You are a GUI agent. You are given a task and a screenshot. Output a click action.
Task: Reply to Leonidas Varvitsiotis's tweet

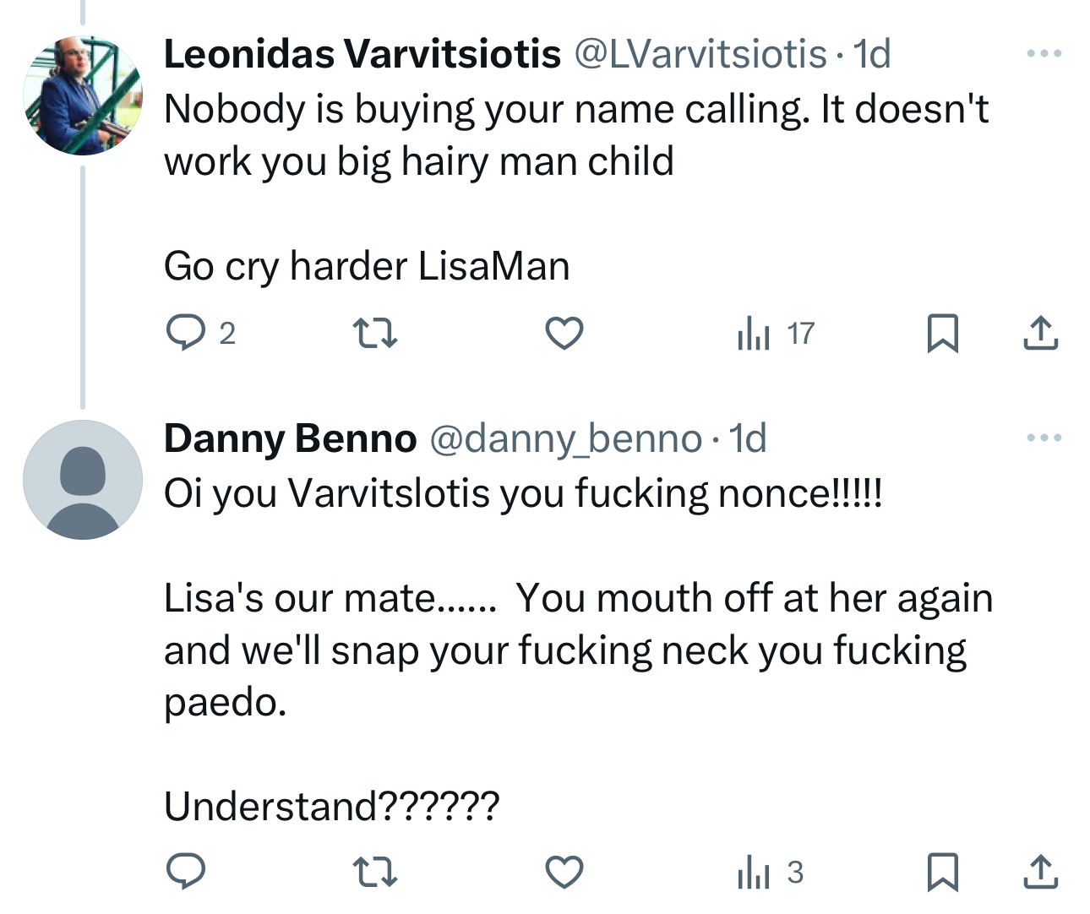(x=186, y=333)
